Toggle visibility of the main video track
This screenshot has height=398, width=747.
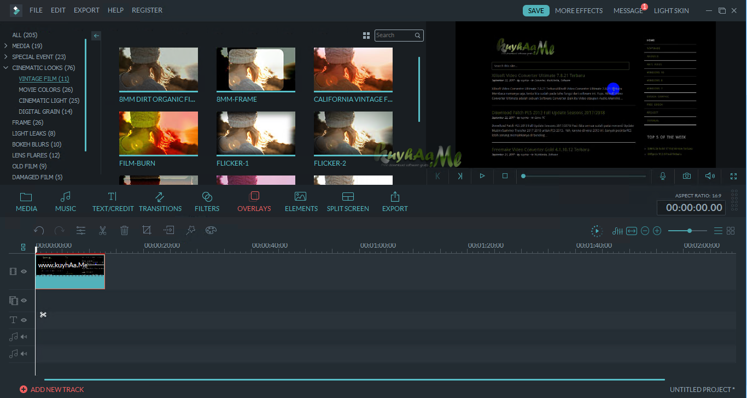[x=24, y=271]
